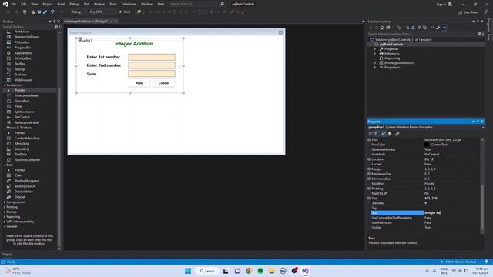Click the Property Pages wrench icon in Properties
Image resolution: width=493 pixels, height=277 pixels.
point(397,133)
